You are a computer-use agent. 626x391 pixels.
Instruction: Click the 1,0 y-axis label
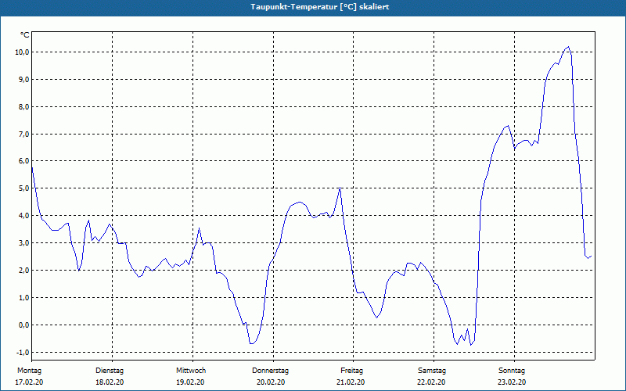click(x=23, y=298)
